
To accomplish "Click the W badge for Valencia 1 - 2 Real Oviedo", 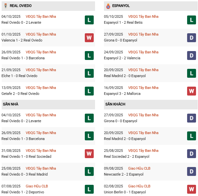I will (89, 38).
